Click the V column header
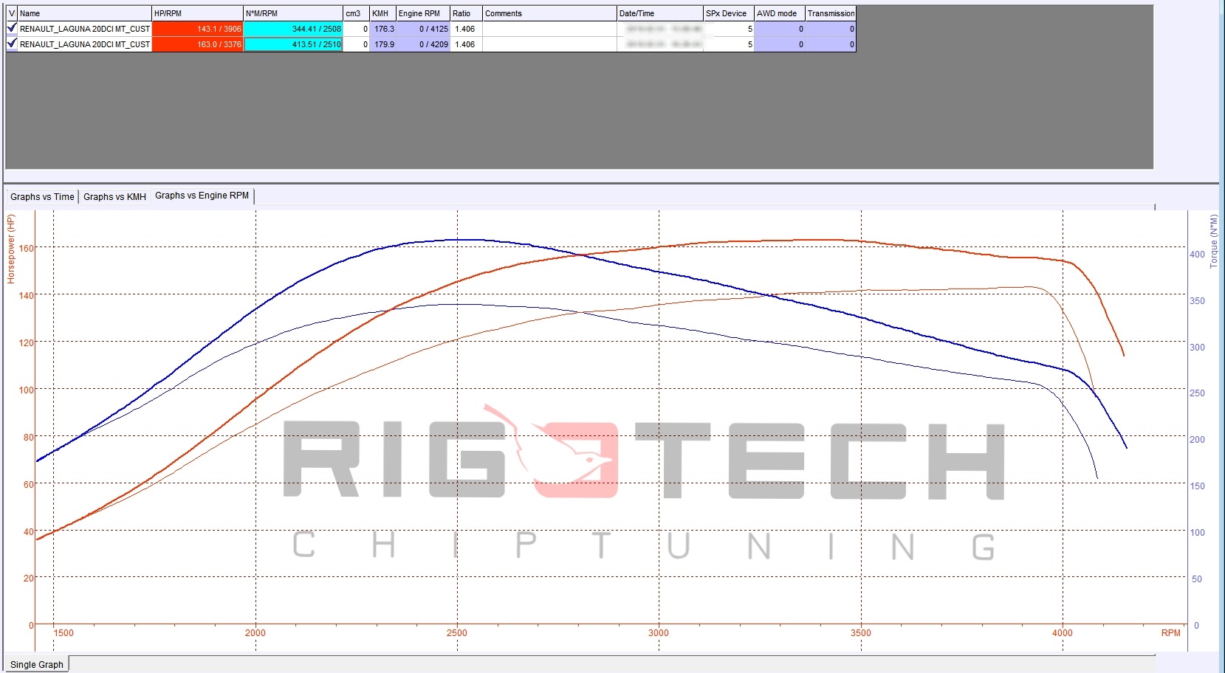Image resolution: width=1225 pixels, height=673 pixels. click(12, 13)
